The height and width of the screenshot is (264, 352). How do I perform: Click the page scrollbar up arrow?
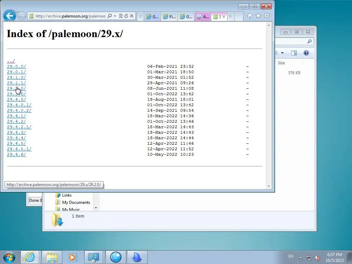[x=269, y=25]
